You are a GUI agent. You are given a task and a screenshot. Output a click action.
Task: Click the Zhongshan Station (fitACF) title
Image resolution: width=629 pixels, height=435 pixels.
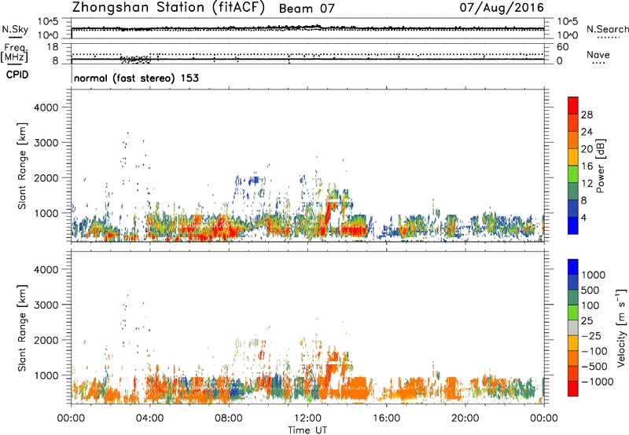coord(168,8)
